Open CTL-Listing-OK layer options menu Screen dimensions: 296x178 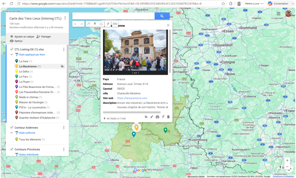pyautogui.click(x=64, y=49)
